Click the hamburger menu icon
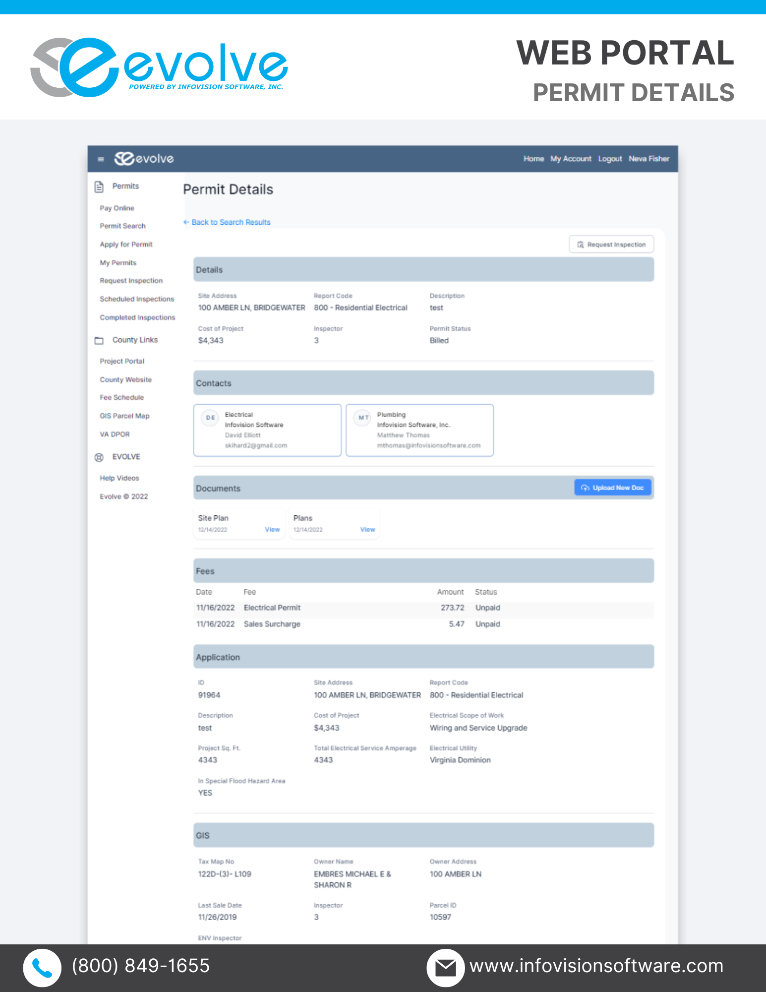766x992 pixels. pyautogui.click(x=101, y=159)
